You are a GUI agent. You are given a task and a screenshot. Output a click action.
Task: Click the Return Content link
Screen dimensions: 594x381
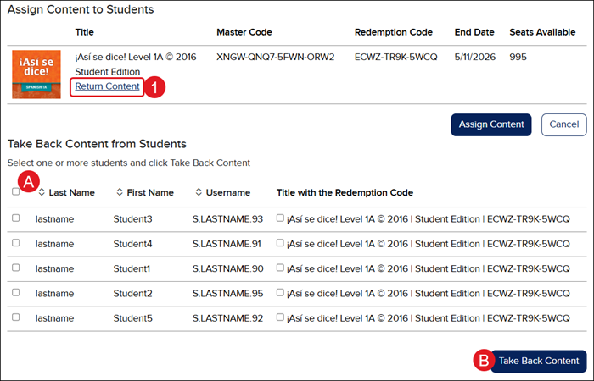pos(107,86)
